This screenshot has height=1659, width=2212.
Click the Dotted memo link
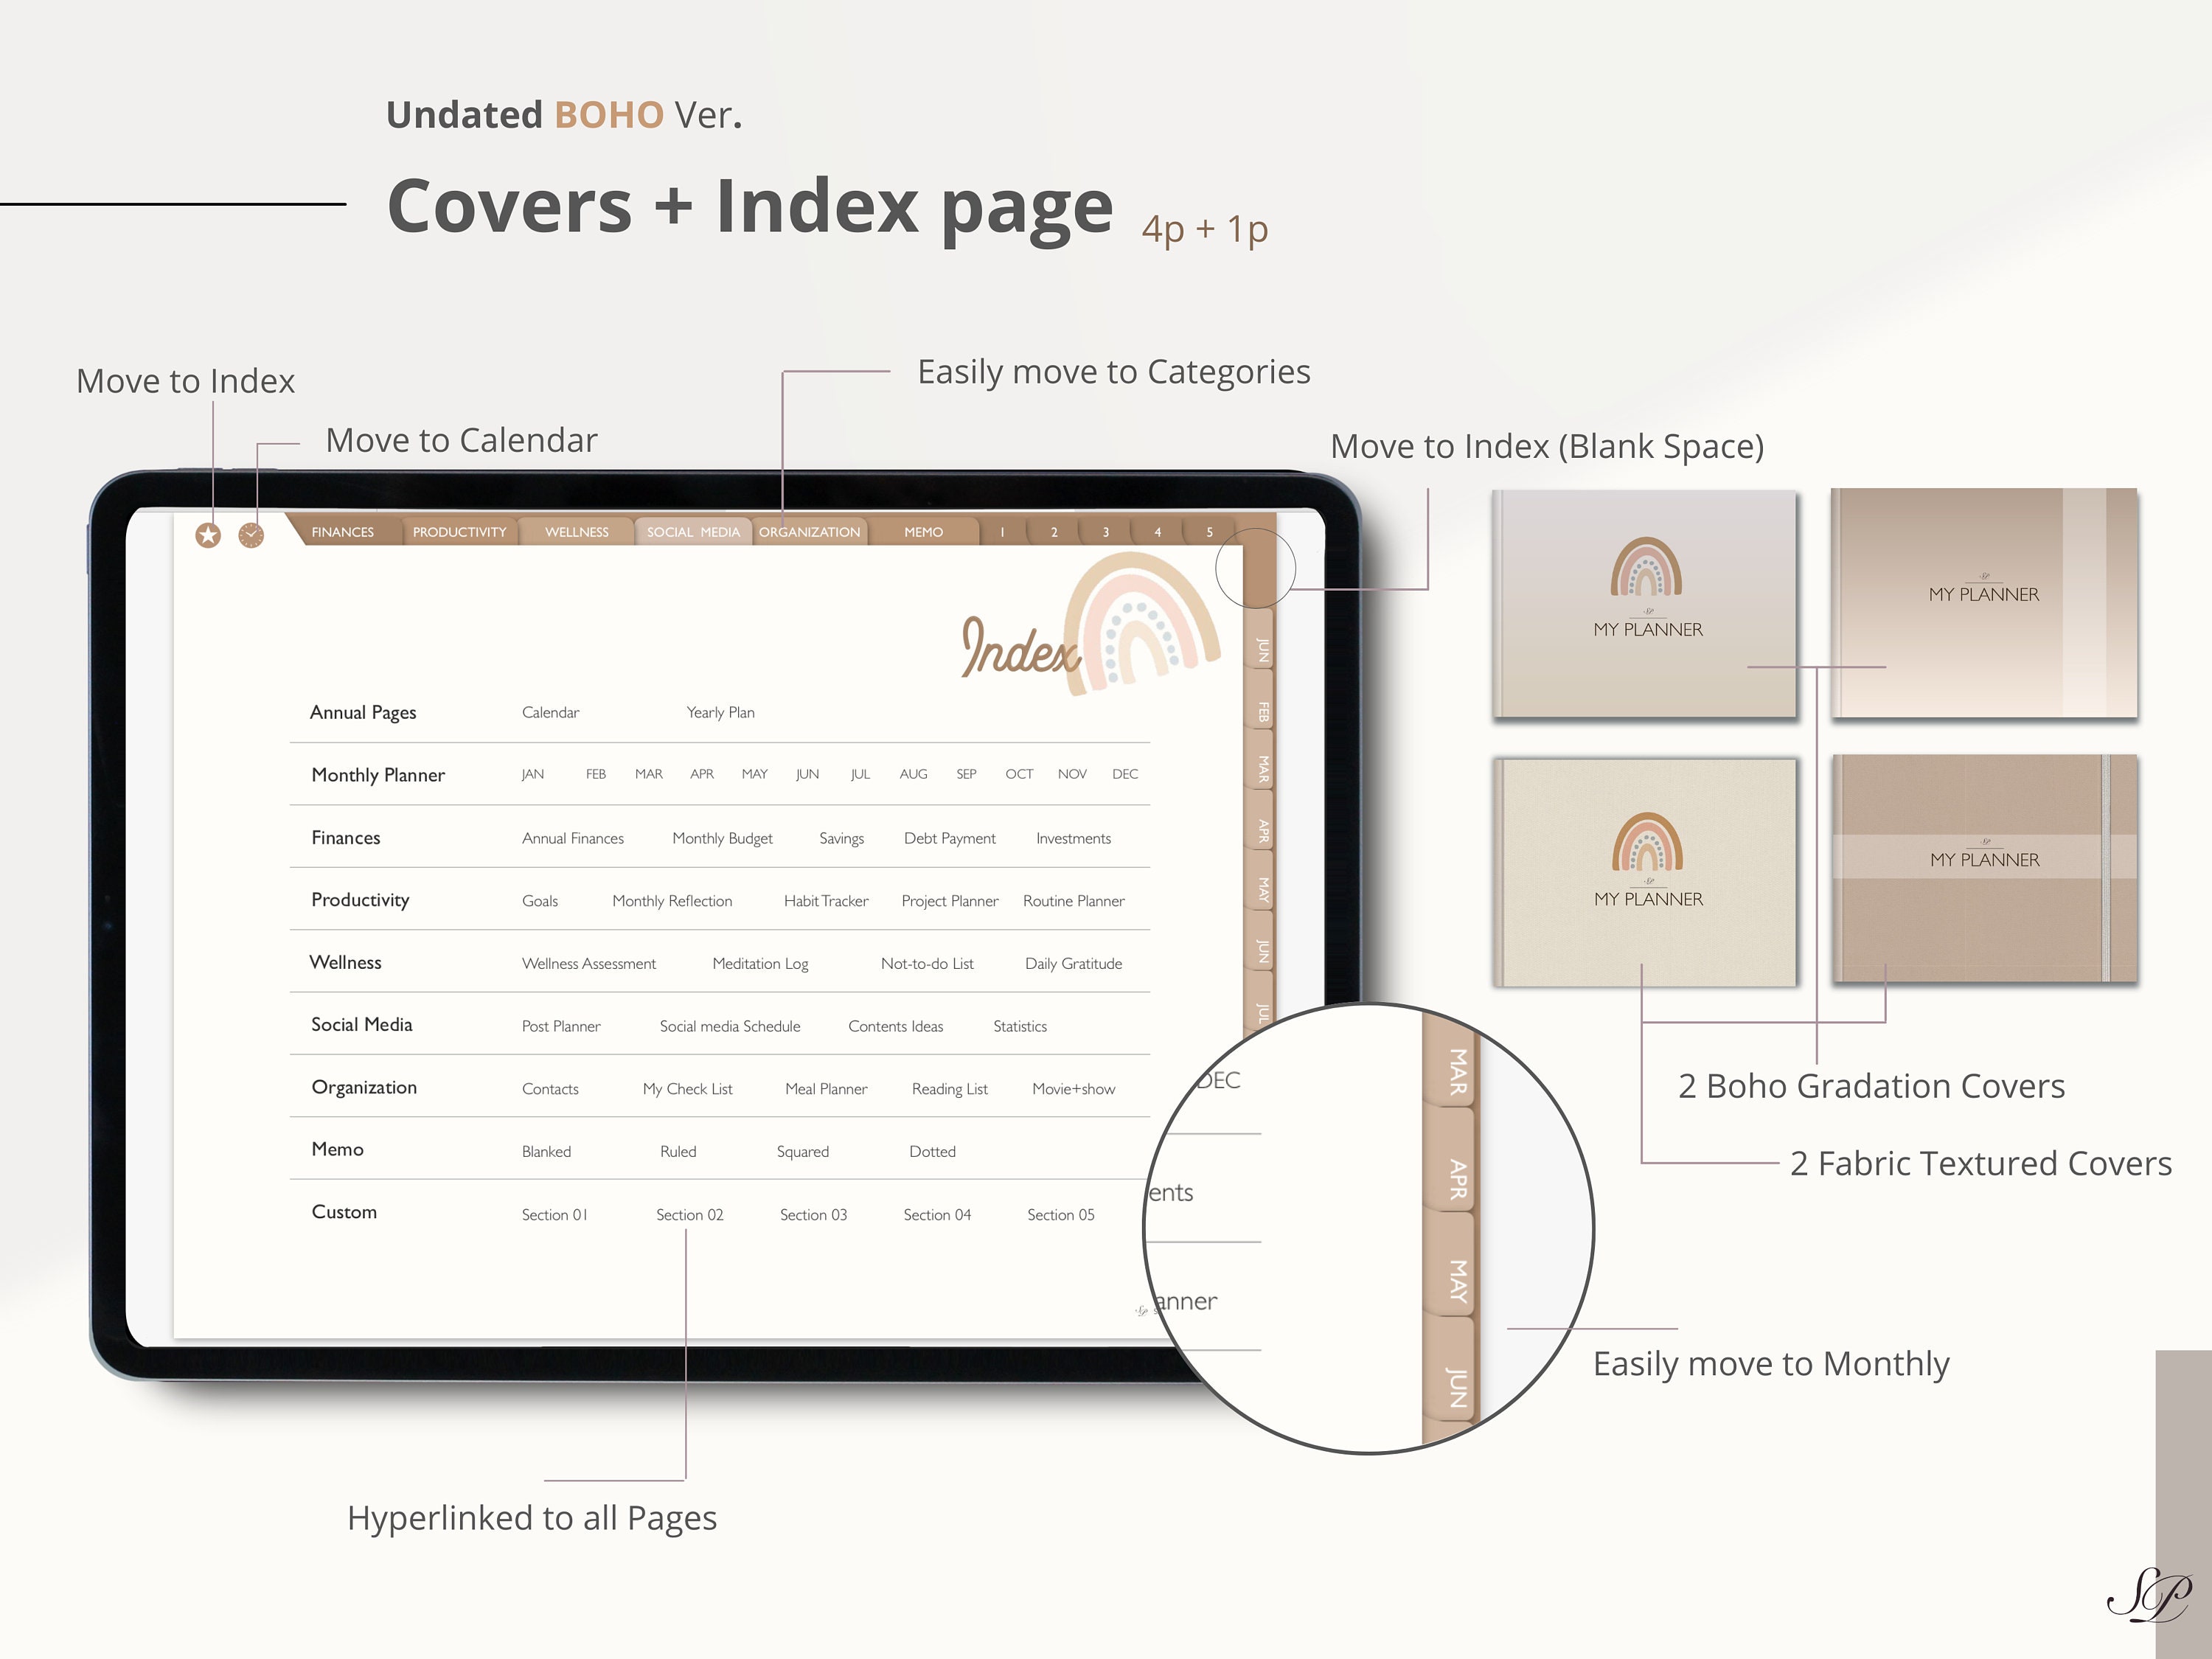932,1151
